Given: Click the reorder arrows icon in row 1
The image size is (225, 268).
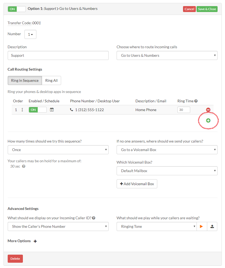Looking at the screenshot, I should point(22,110).
